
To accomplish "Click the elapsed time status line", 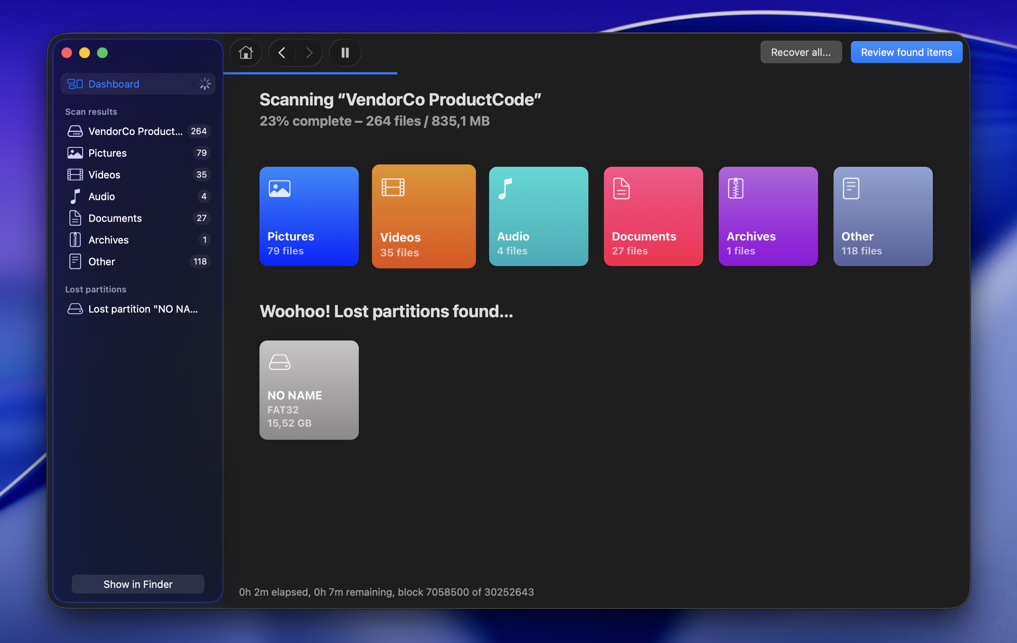I will 386,592.
